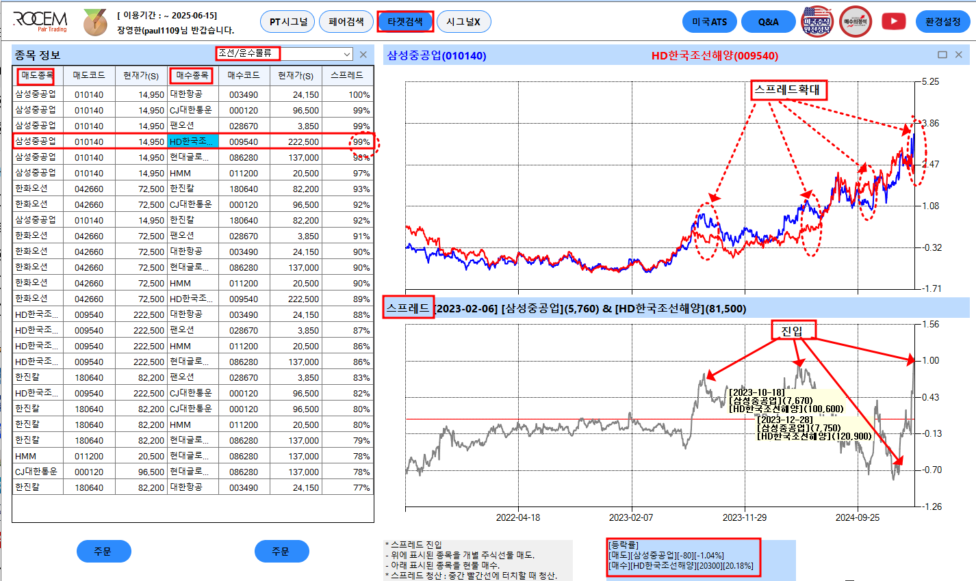Open the Q&A button
This screenshot has height=581, width=976.
[769, 22]
